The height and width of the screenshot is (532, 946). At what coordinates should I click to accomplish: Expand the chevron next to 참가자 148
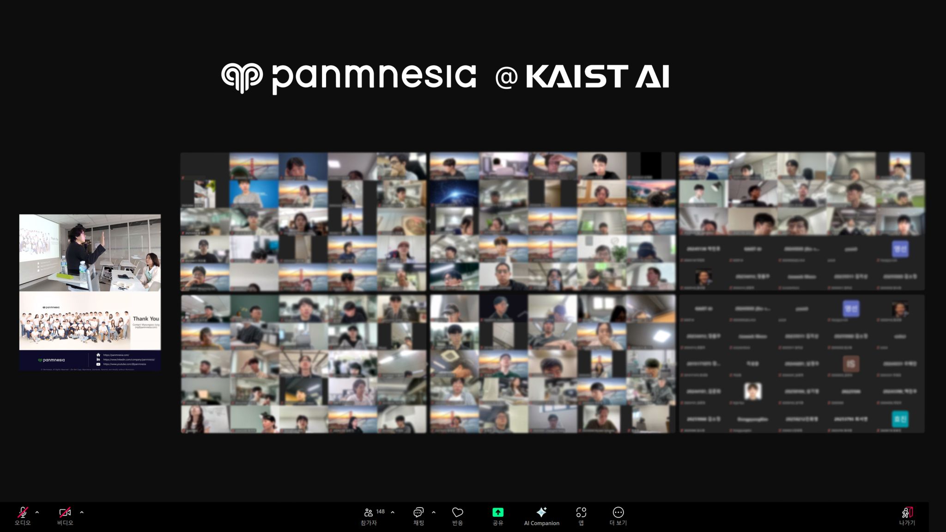tap(393, 512)
